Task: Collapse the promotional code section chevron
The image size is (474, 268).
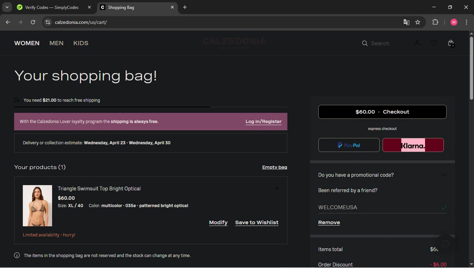Action: pos(444,175)
